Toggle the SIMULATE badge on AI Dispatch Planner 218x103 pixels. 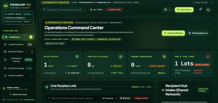28,60
